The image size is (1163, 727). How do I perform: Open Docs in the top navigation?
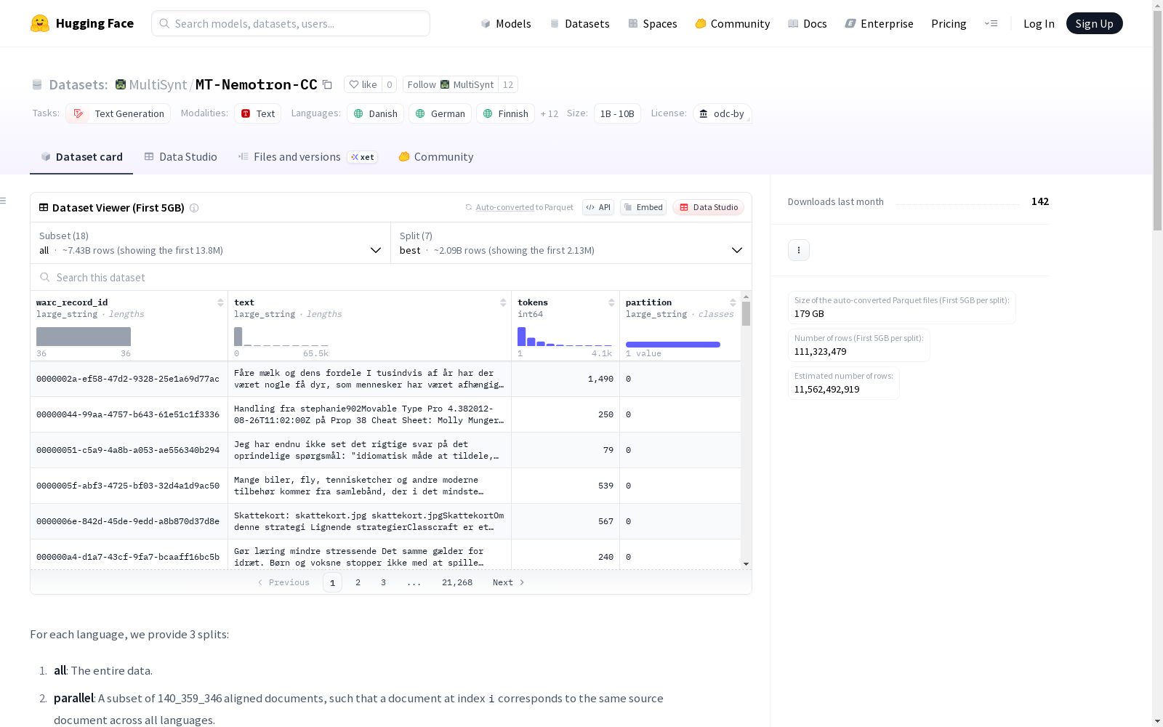pyautogui.click(x=808, y=23)
